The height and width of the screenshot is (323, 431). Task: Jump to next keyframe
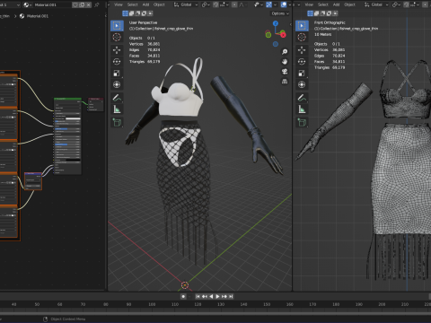tap(224, 296)
